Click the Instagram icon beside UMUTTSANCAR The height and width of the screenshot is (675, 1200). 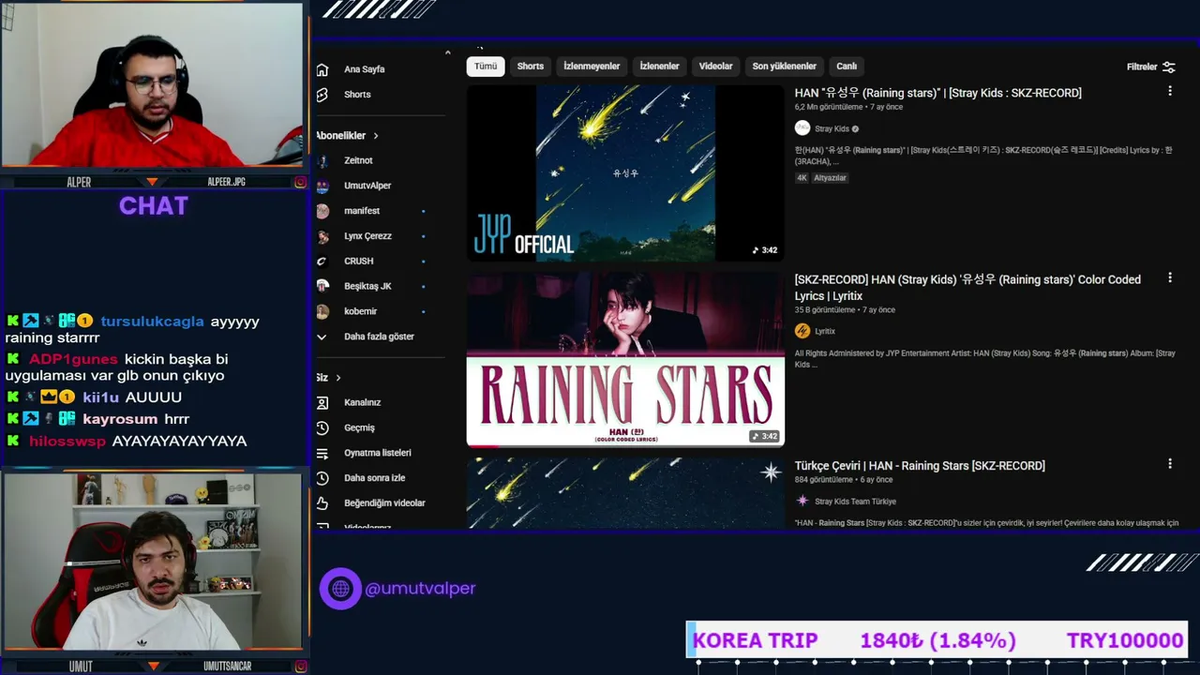[x=300, y=667]
